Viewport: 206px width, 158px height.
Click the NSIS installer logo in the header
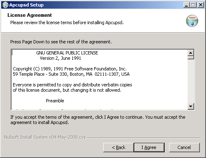[192, 21]
